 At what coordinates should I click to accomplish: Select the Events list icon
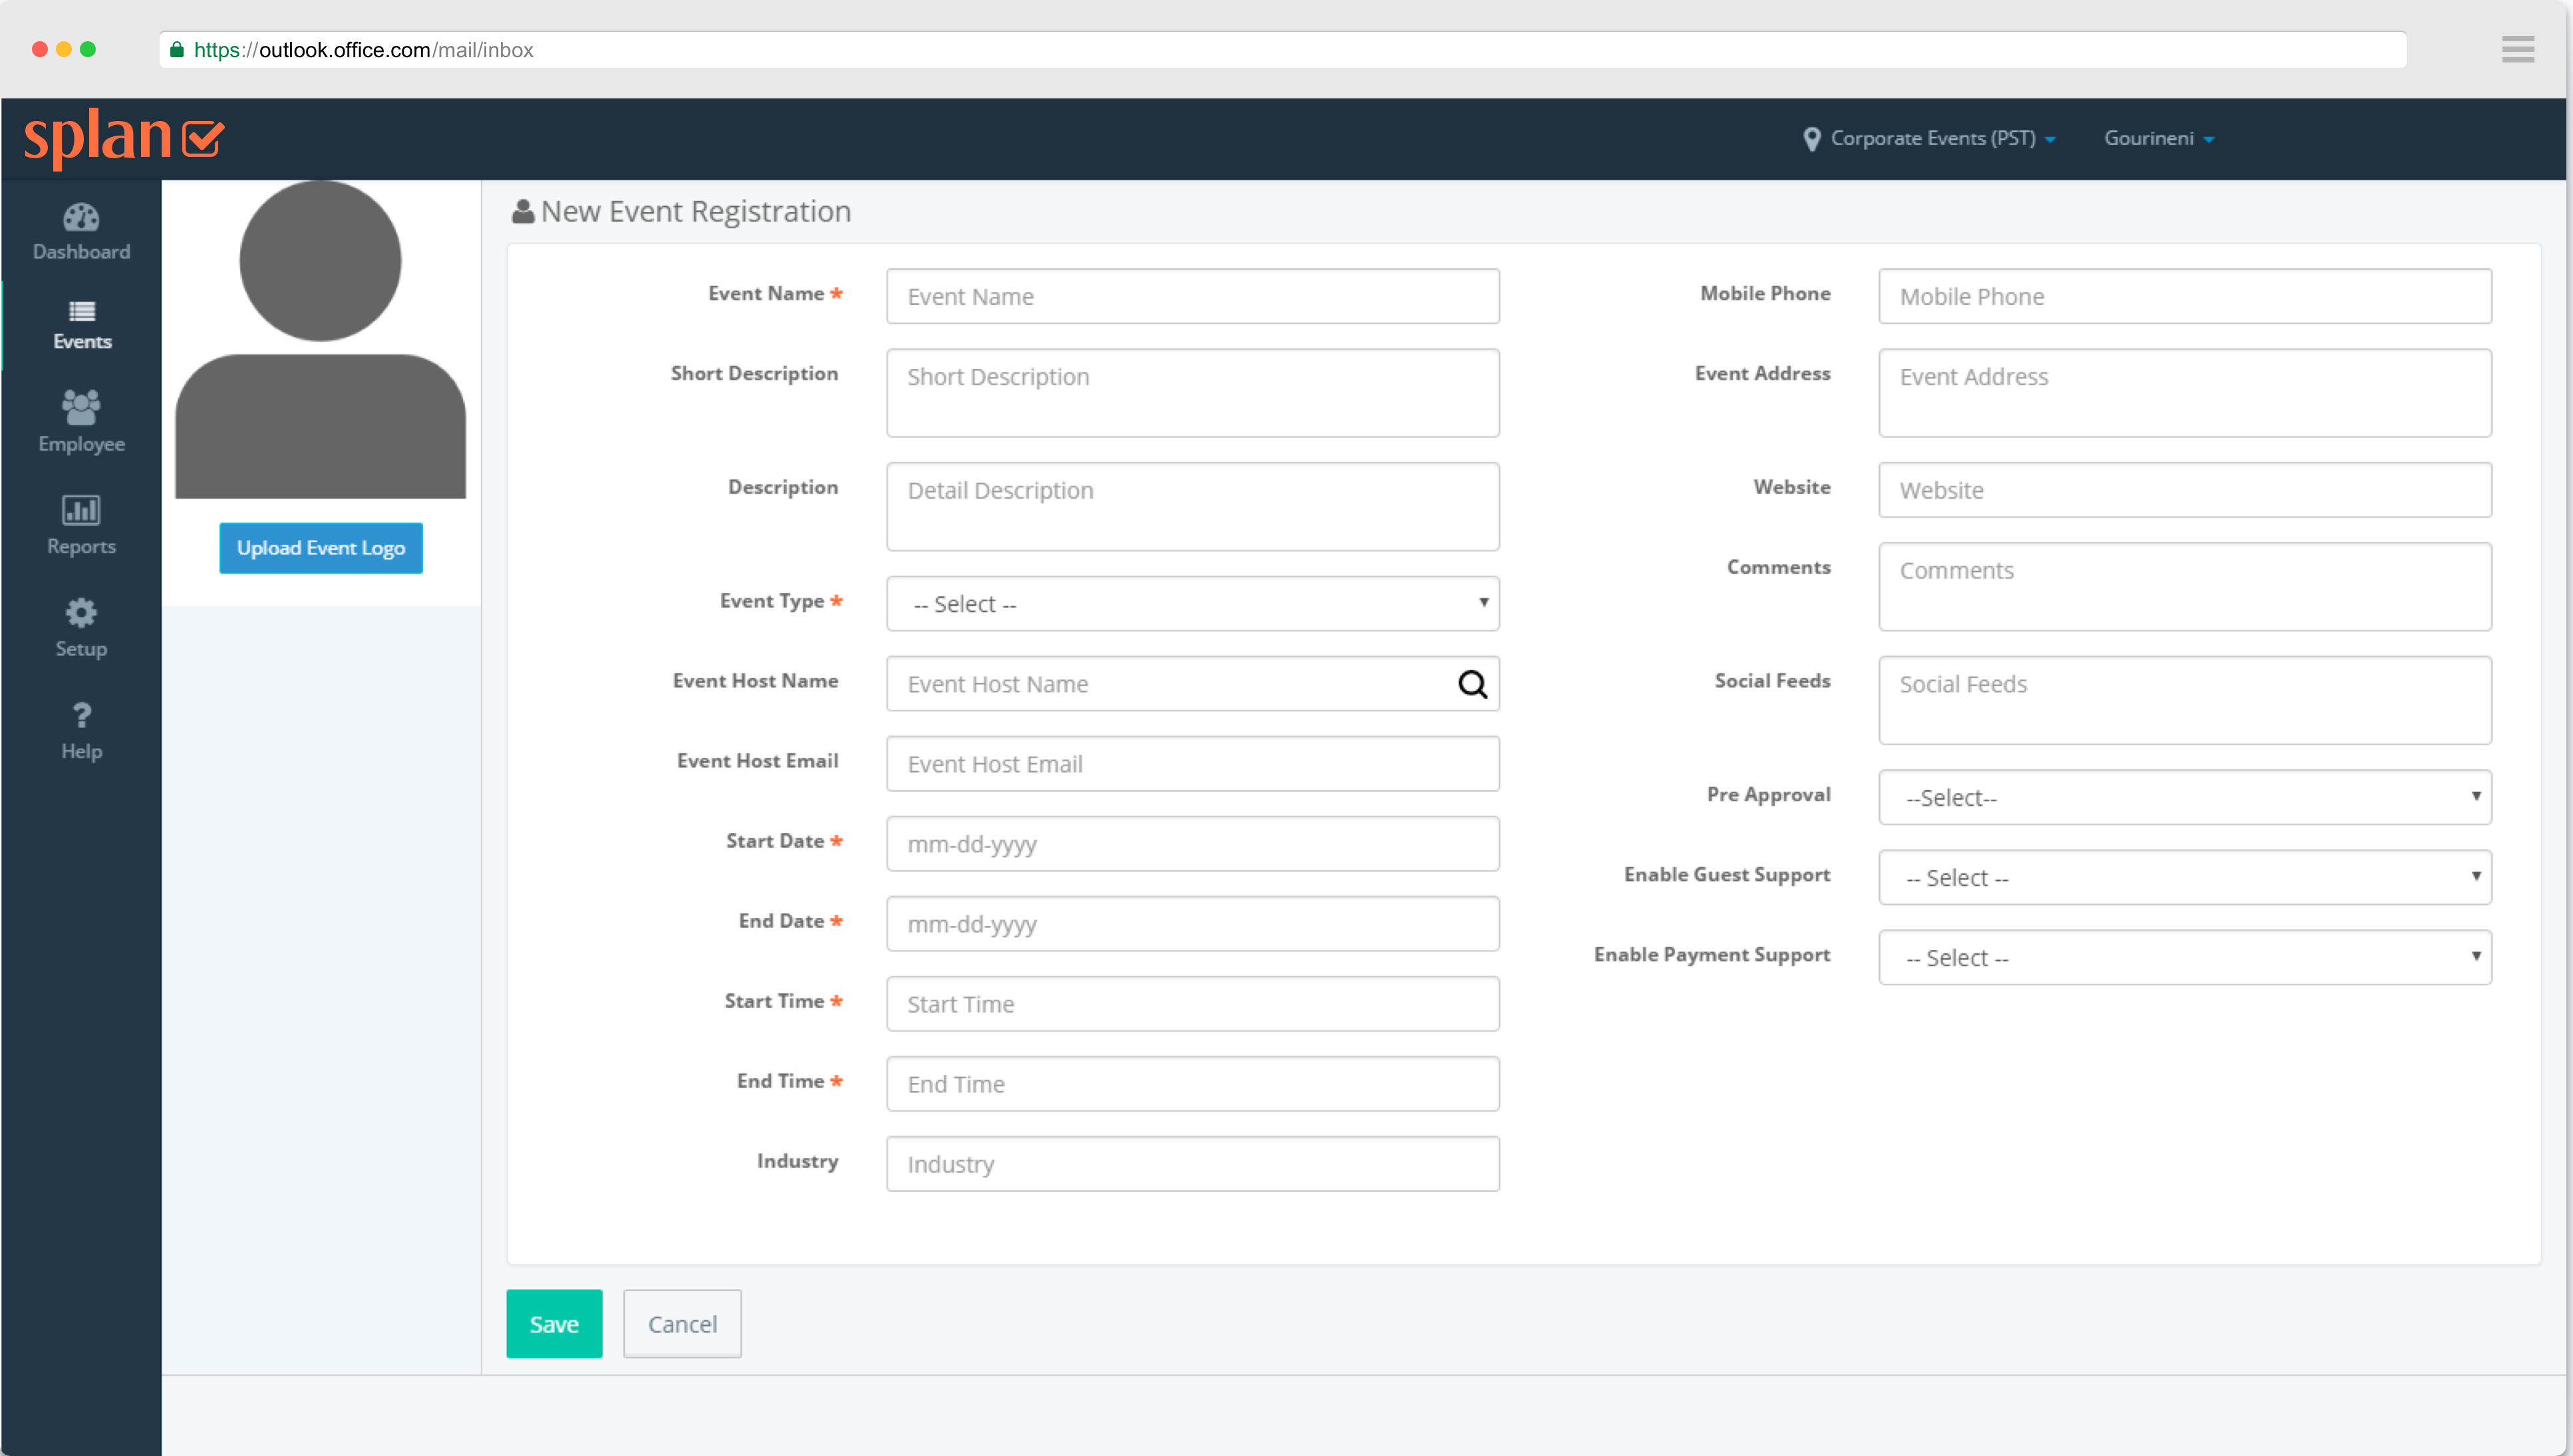81,311
